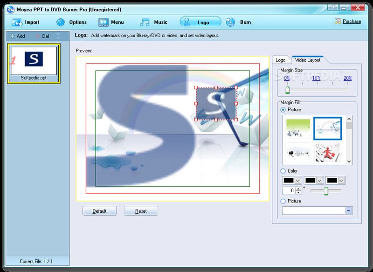373x272 pixels.
Task: Click the help question mark button
Action: tap(332, 7)
